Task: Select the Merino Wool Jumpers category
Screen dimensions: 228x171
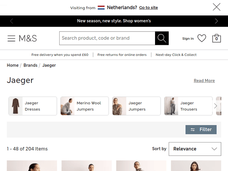Action: click(85, 106)
